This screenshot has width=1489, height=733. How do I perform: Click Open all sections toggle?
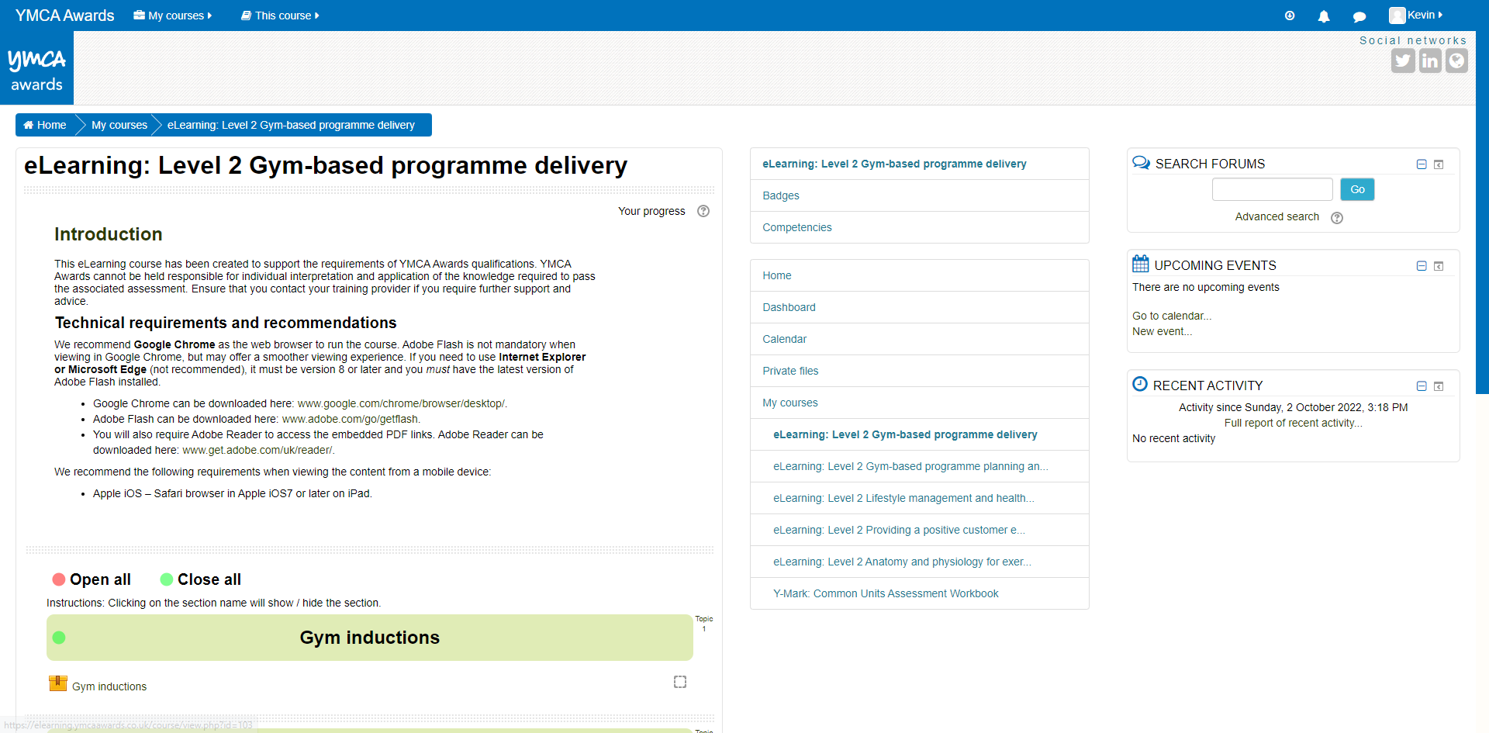pyautogui.click(x=92, y=579)
